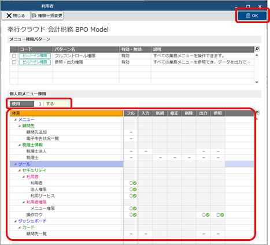Image resolution: width=270 pixels, height=245 pixels.
Task: Click the 修正 column header
Action: click(175, 113)
